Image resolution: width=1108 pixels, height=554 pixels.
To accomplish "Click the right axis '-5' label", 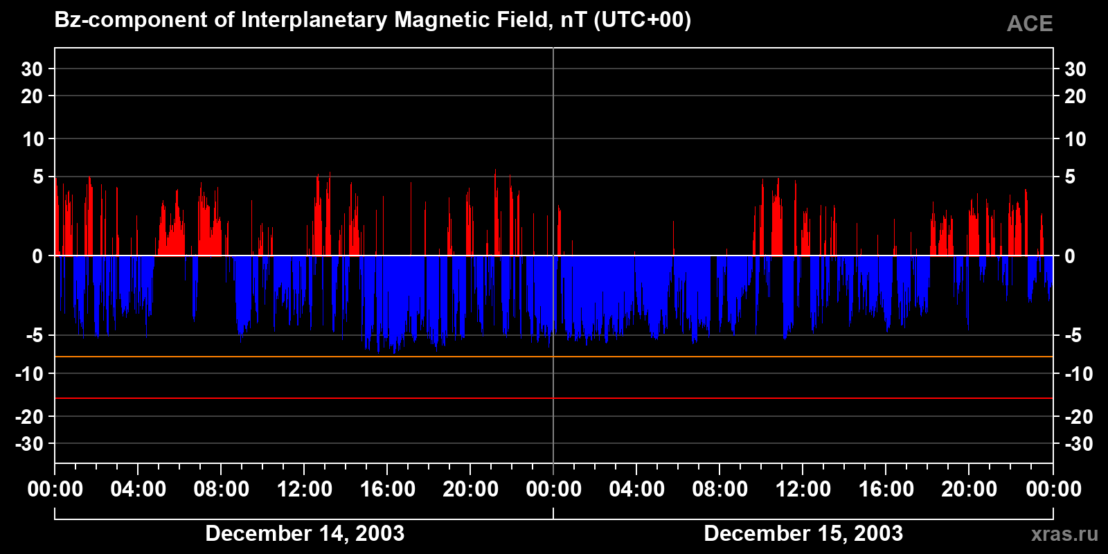I will (x=1073, y=336).
